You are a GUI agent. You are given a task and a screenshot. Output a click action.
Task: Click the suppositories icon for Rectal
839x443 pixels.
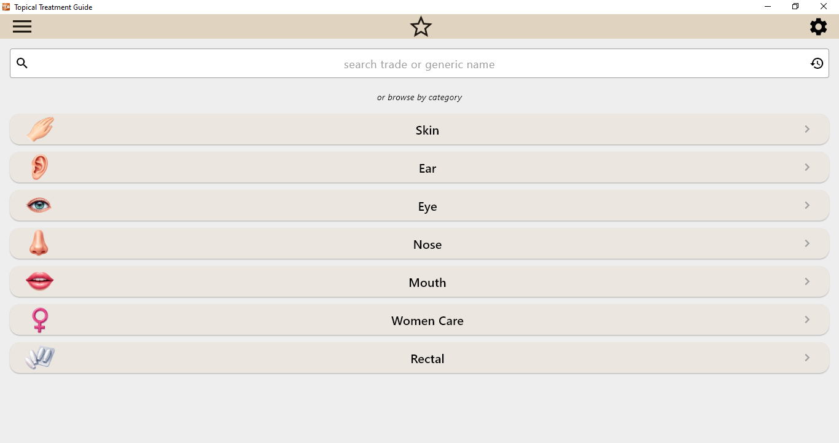pos(40,358)
